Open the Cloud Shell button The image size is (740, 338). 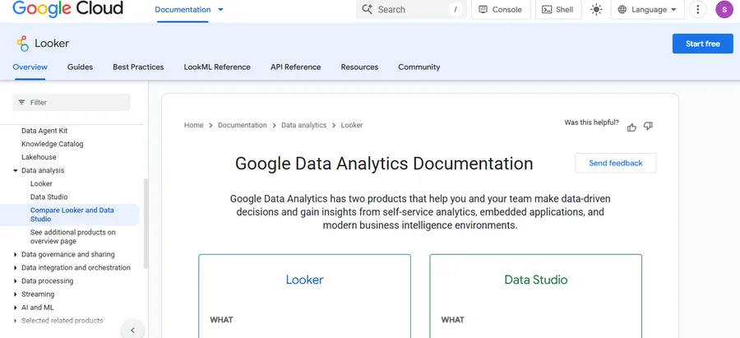[558, 9]
